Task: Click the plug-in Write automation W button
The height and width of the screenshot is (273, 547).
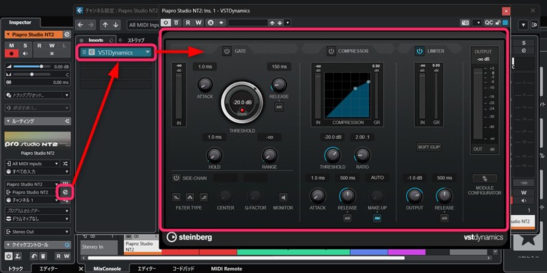Action: pyautogui.click(x=198, y=23)
